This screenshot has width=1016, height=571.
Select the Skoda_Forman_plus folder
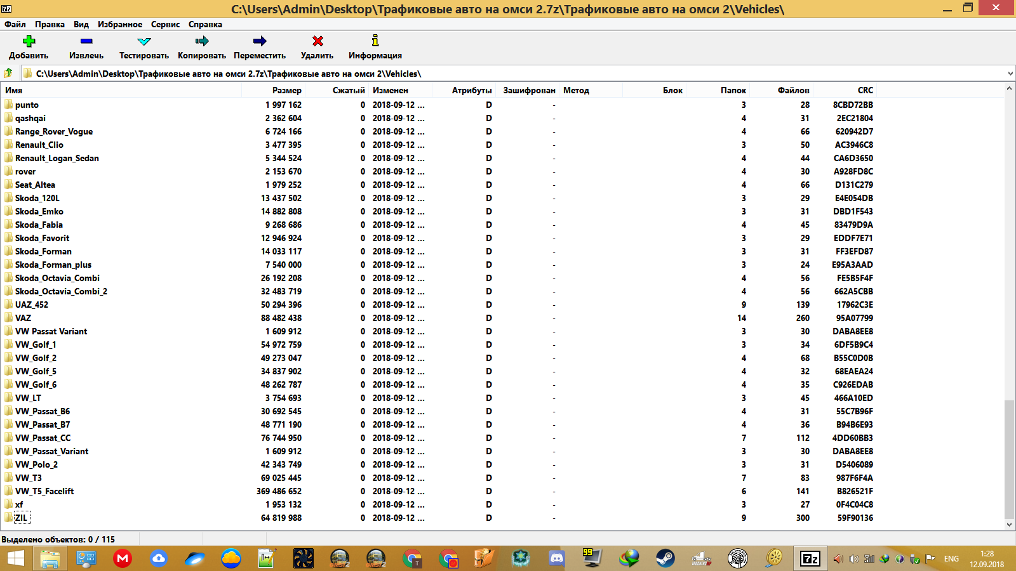click(53, 265)
